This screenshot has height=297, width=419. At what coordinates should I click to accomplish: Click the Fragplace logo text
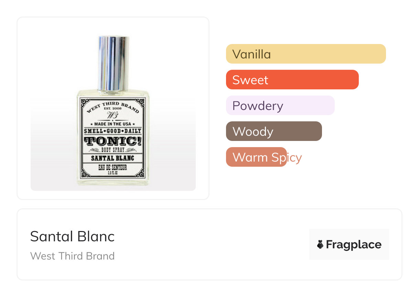click(353, 244)
